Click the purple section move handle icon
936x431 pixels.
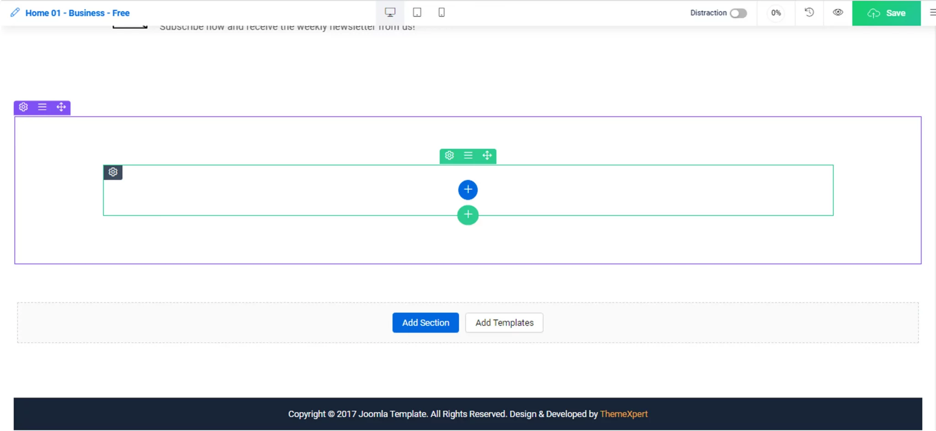tap(61, 107)
